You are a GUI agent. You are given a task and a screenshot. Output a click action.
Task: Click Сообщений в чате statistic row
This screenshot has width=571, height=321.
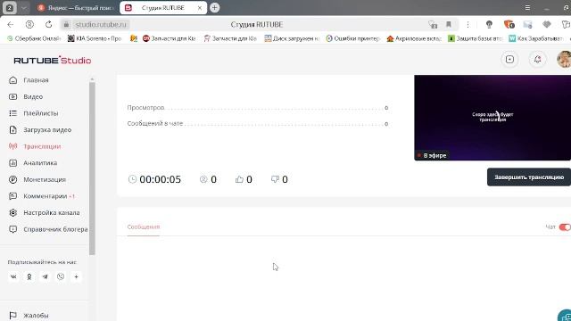258,124
